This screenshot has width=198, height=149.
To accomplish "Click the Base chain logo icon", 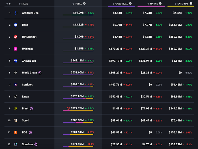I will coord(16,25).
